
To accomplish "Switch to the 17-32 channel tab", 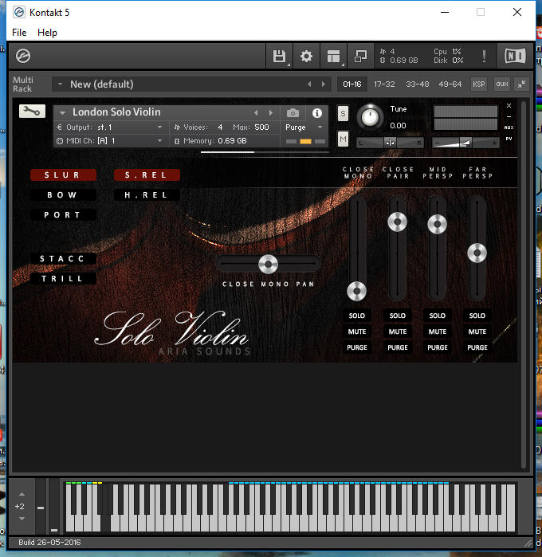I will click(384, 84).
